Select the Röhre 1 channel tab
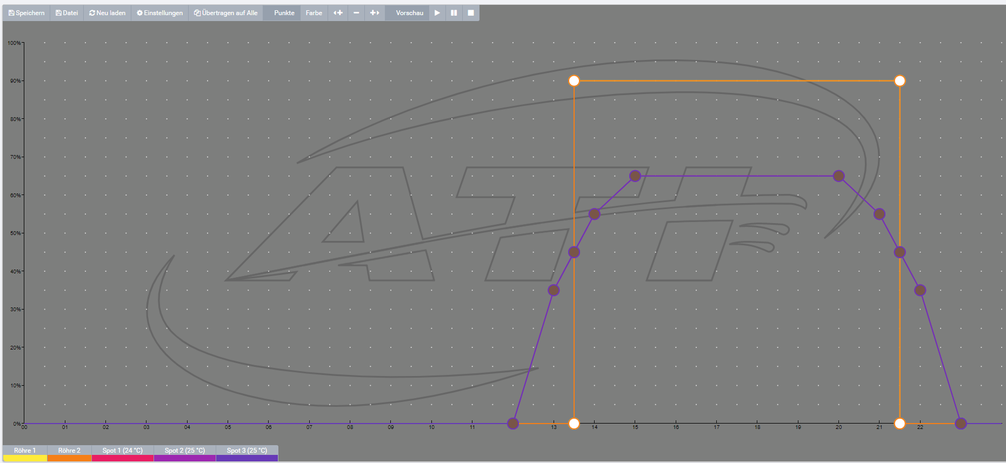Screen dimensions: 1006x463 point(25,451)
